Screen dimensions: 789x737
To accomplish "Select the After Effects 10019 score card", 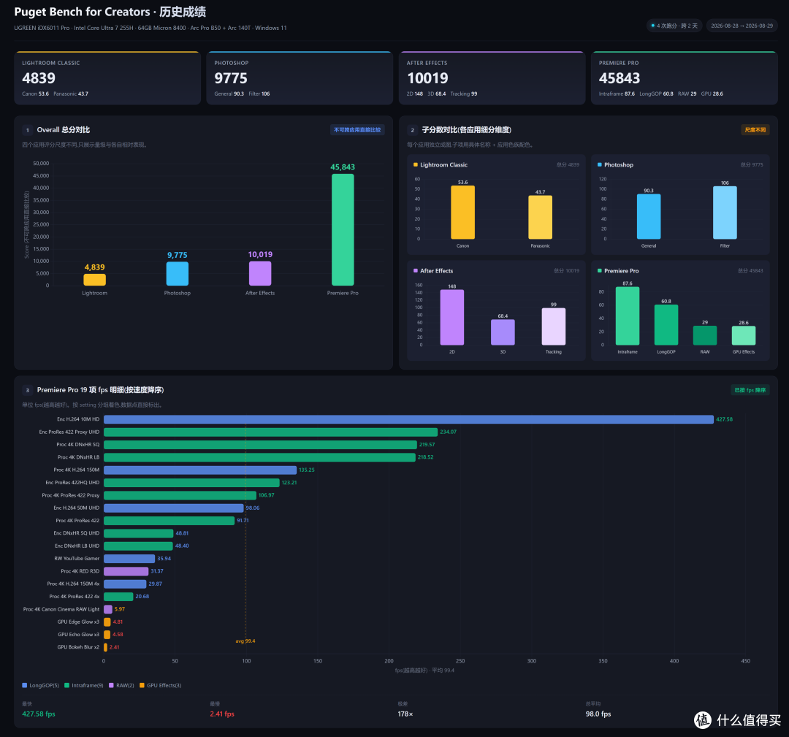I will (x=492, y=78).
